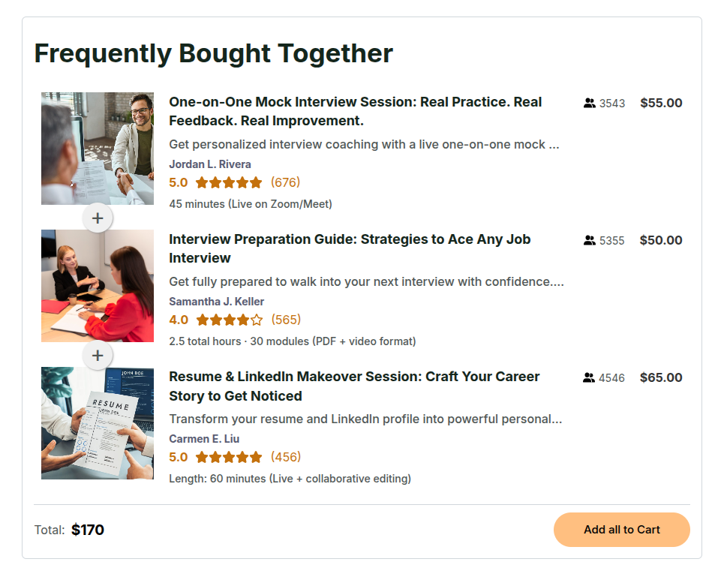Open the One-on-One Mock Interview Session title

click(x=355, y=111)
